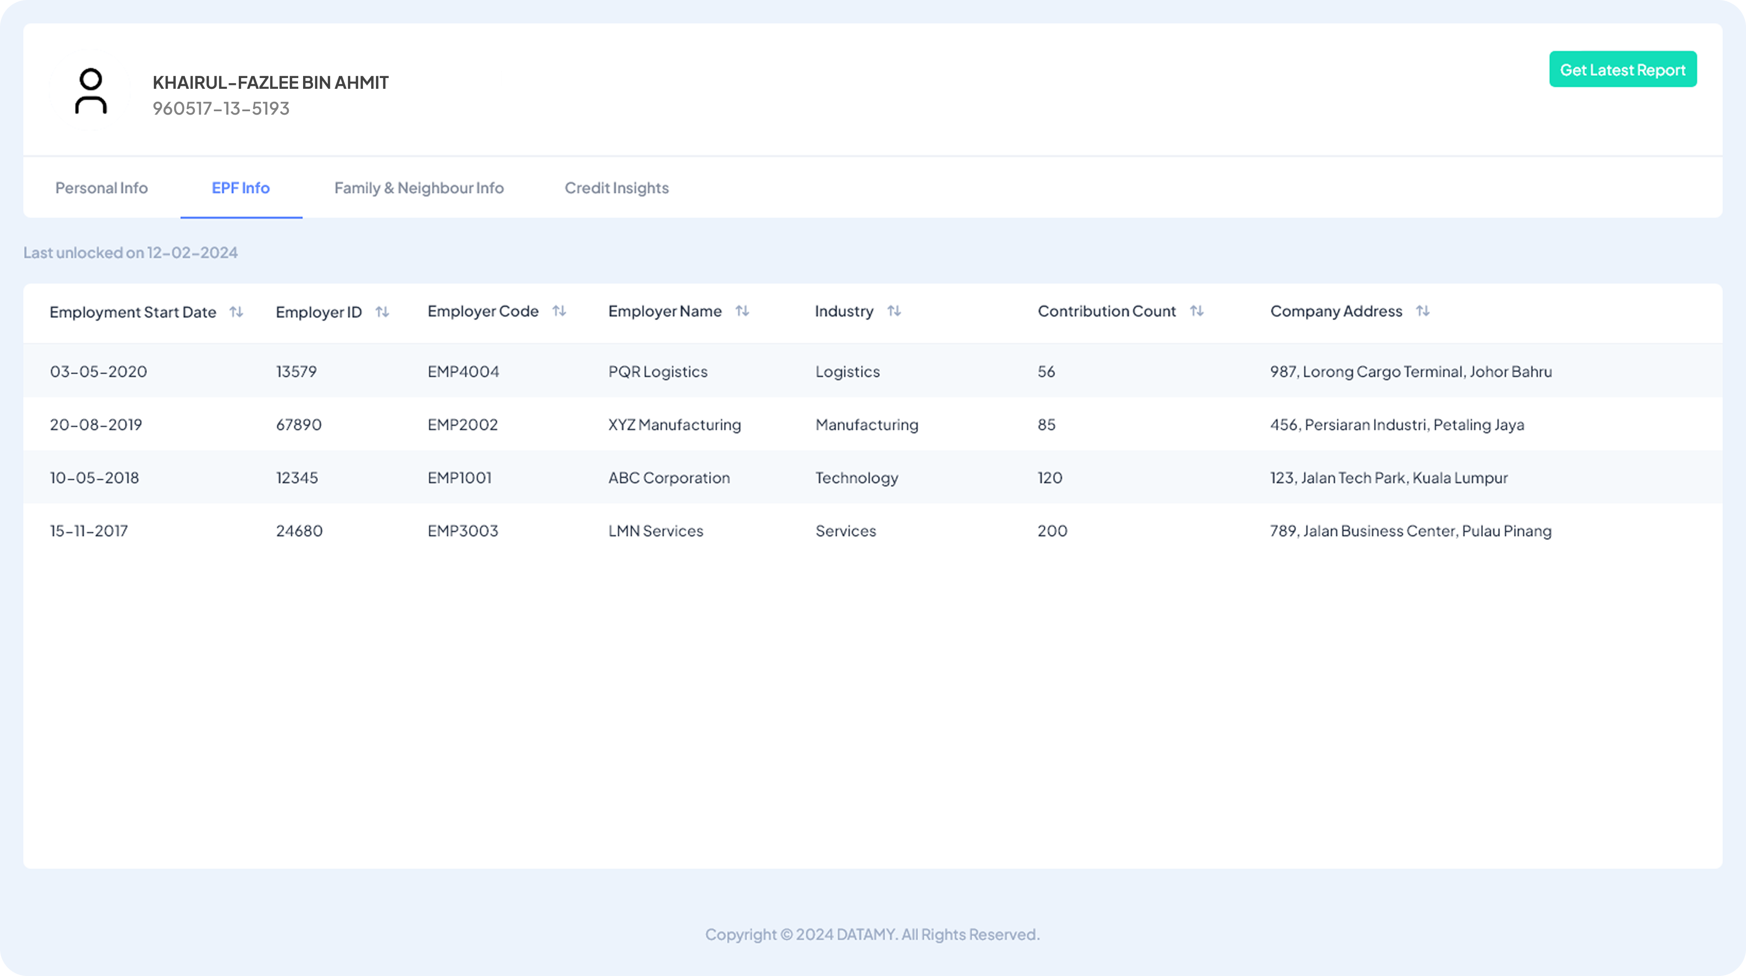This screenshot has height=976, width=1746.
Task: Open the Family & Neighbour Info tab
Action: 419,188
